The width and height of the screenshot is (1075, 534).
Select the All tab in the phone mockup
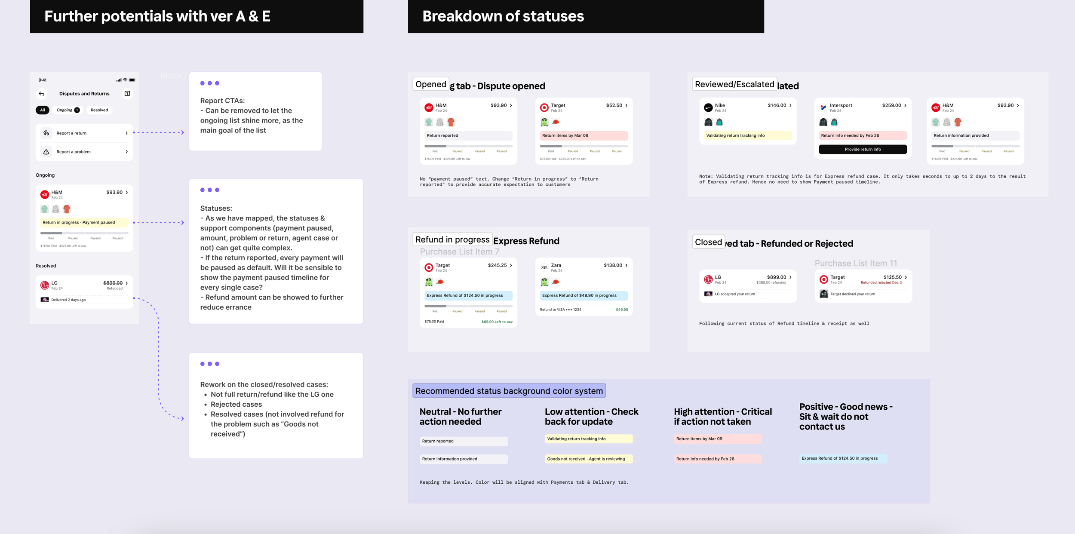(x=43, y=110)
